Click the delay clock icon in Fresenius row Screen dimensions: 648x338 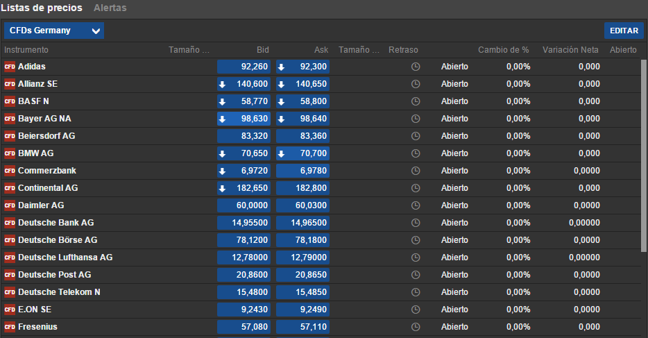tap(416, 327)
